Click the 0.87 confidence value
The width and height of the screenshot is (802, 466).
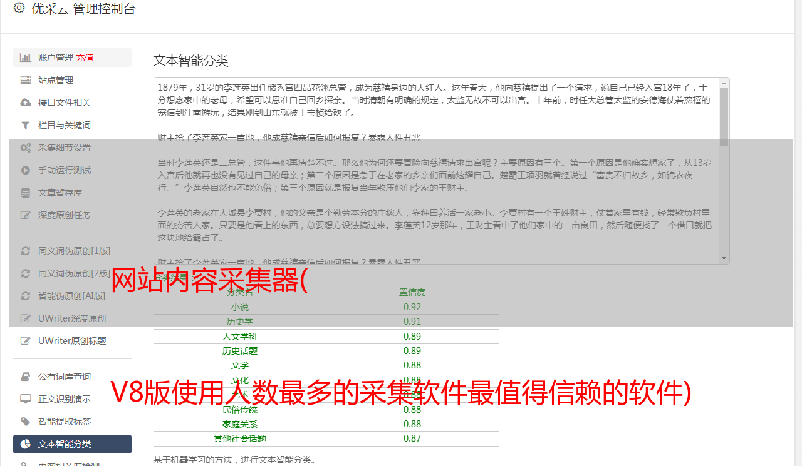click(412, 438)
